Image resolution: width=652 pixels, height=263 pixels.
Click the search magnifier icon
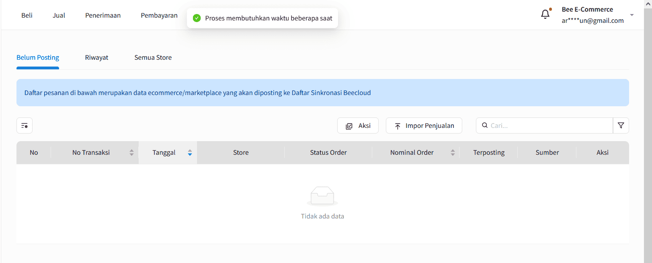pos(485,125)
